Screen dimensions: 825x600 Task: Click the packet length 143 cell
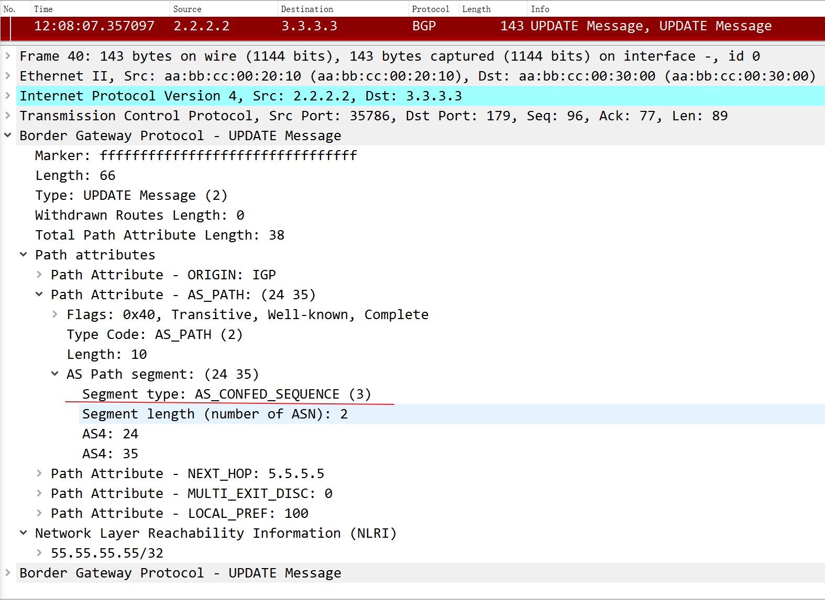point(512,26)
